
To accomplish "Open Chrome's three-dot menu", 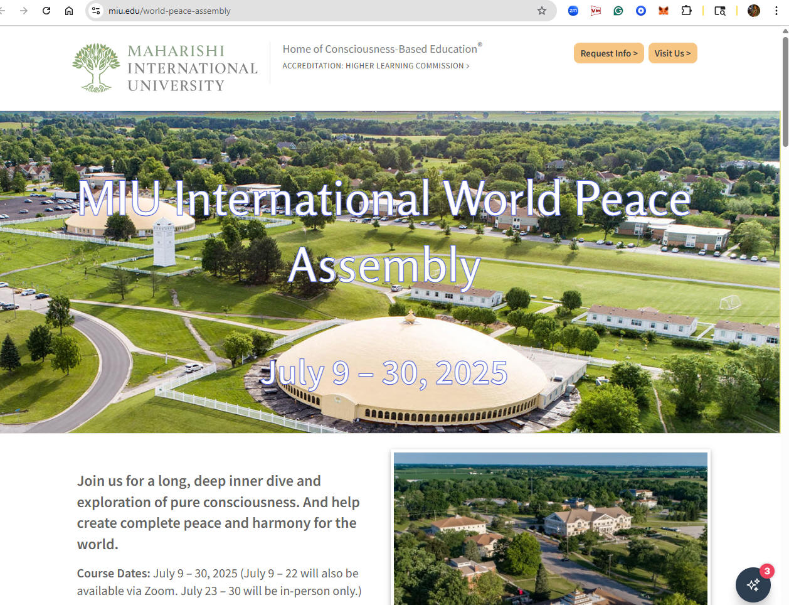I will point(776,11).
